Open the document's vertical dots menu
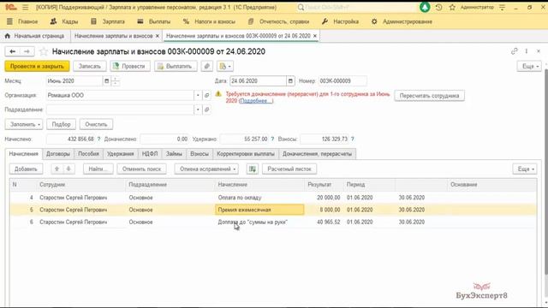This screenshot has width=548, height=308. pyautogui.click(x=527, y=51)
